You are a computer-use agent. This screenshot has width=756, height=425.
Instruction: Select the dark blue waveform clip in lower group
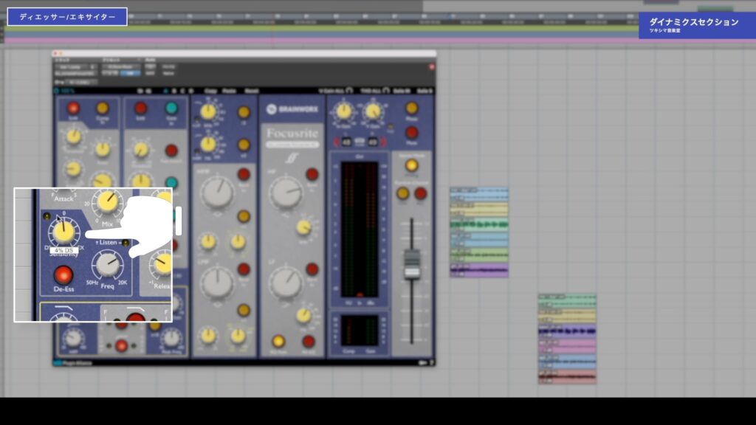pyautogui.click(x=567, y=331)
